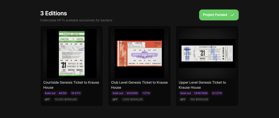This screenshot has height=118, width=279.
Task: Open the Courtside Genesis Ticket image
Action: [72, 54]
